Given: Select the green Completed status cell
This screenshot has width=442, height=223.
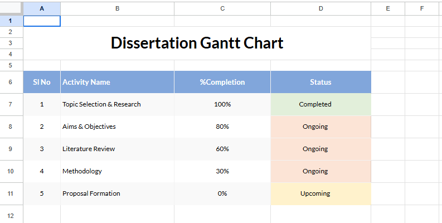Looking at the screenshot, I should [x=320, y=104].
